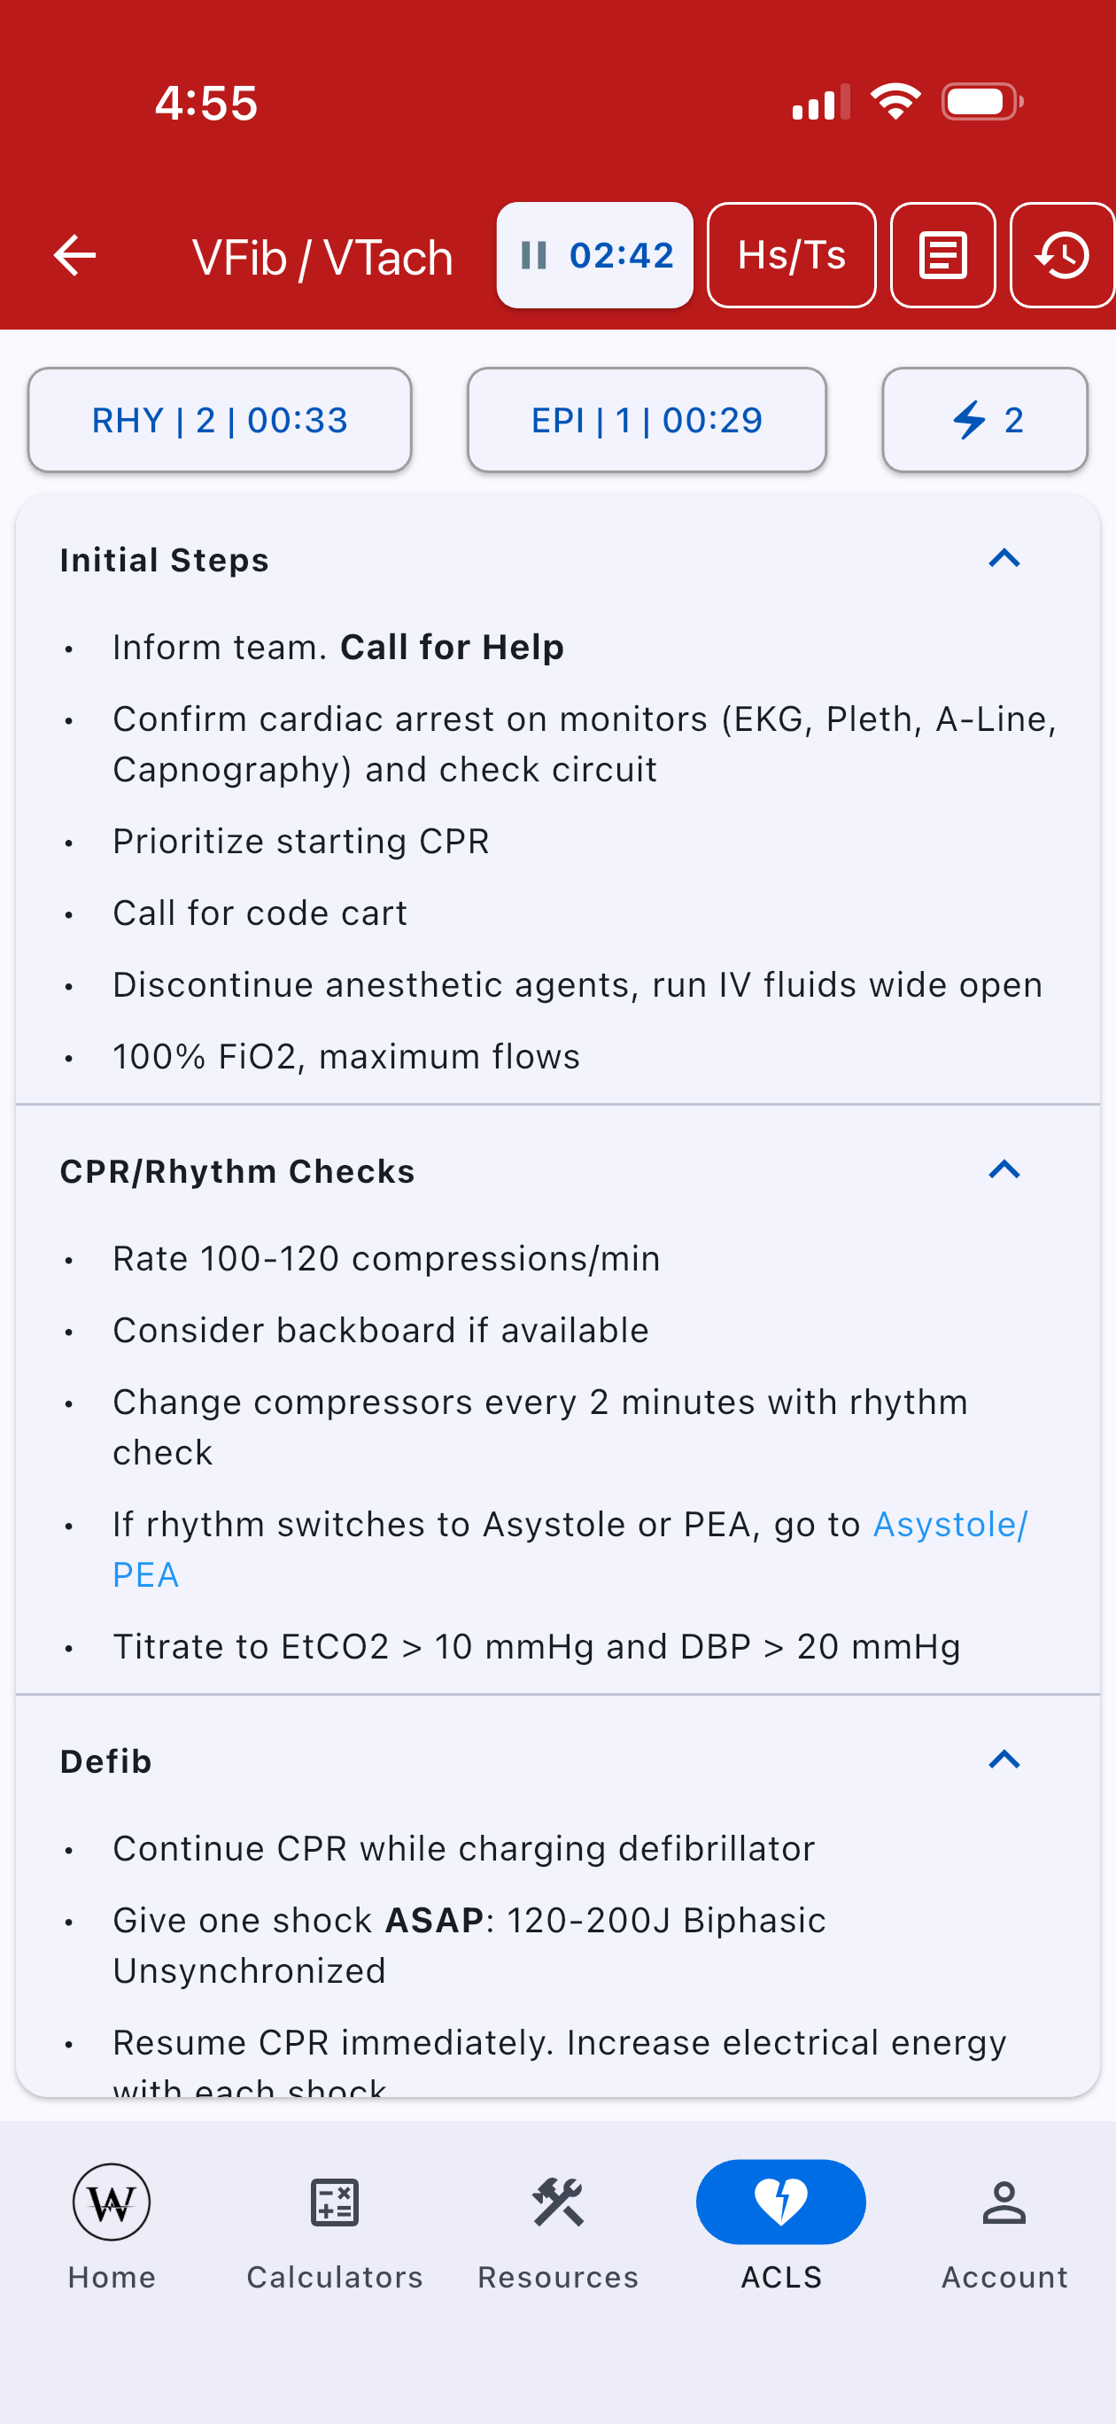
Task: Follow the Asystole/PEA link
Action: click(x=570, y=1549)
